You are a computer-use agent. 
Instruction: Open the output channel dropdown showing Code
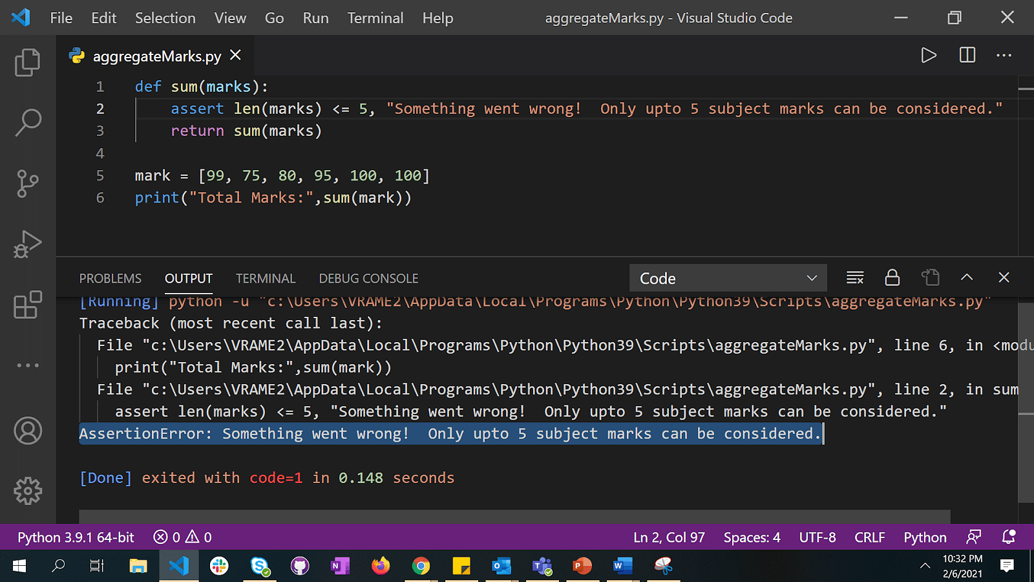tap(728, 278)
